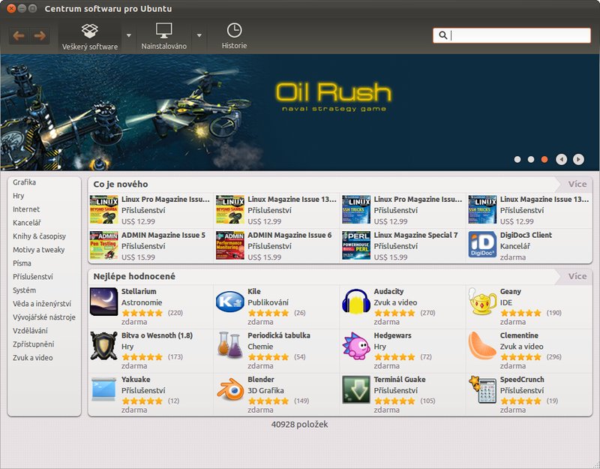Viewport: 600px width, 469px height.
Task: Open the Periodická tabulka flasks icon
Action: coord(230,346)
